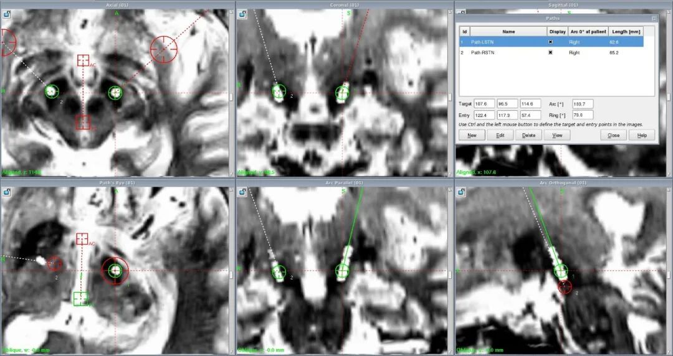The width and height of the screenshot is (673, 356).
Task: Click the 65.2 length value of Path-RSTN
Action: point(614,52)
